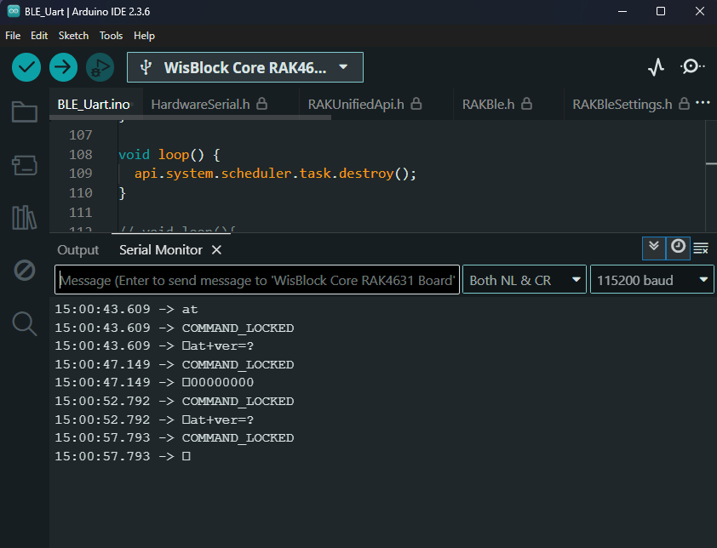
Task: Open the Sketchbook folder sidebar icon
Action: [24, 112]
